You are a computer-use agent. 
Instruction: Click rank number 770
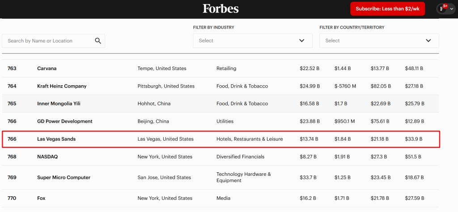12,198
